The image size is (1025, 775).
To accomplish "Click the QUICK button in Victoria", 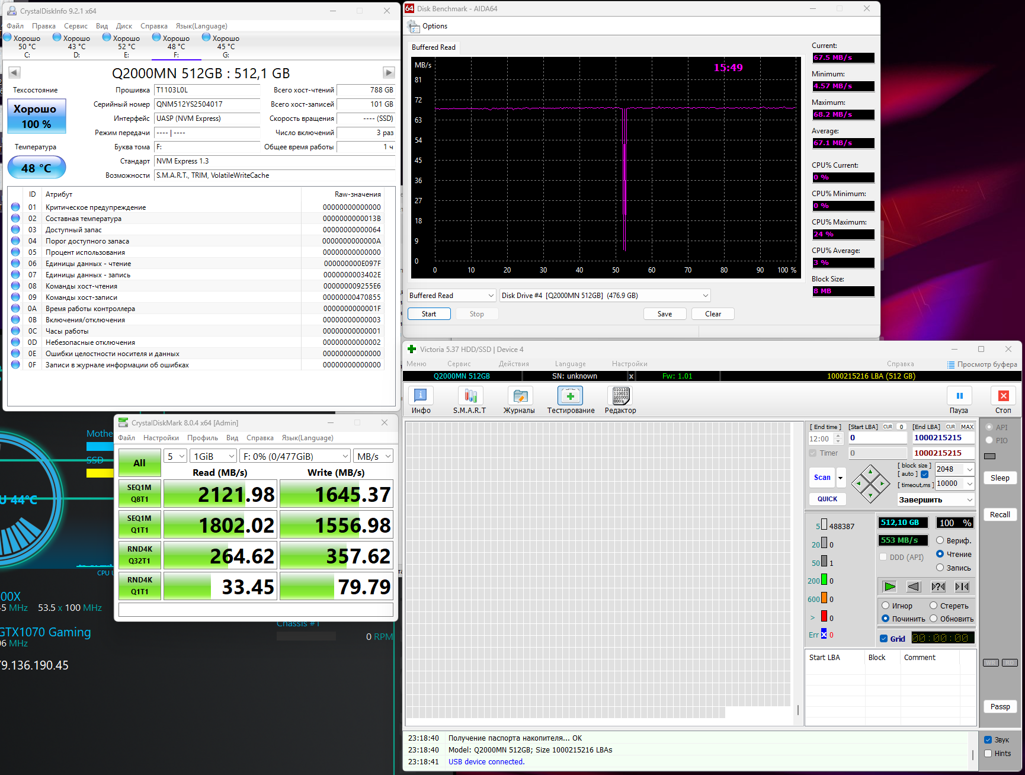I will coord(827,499).
